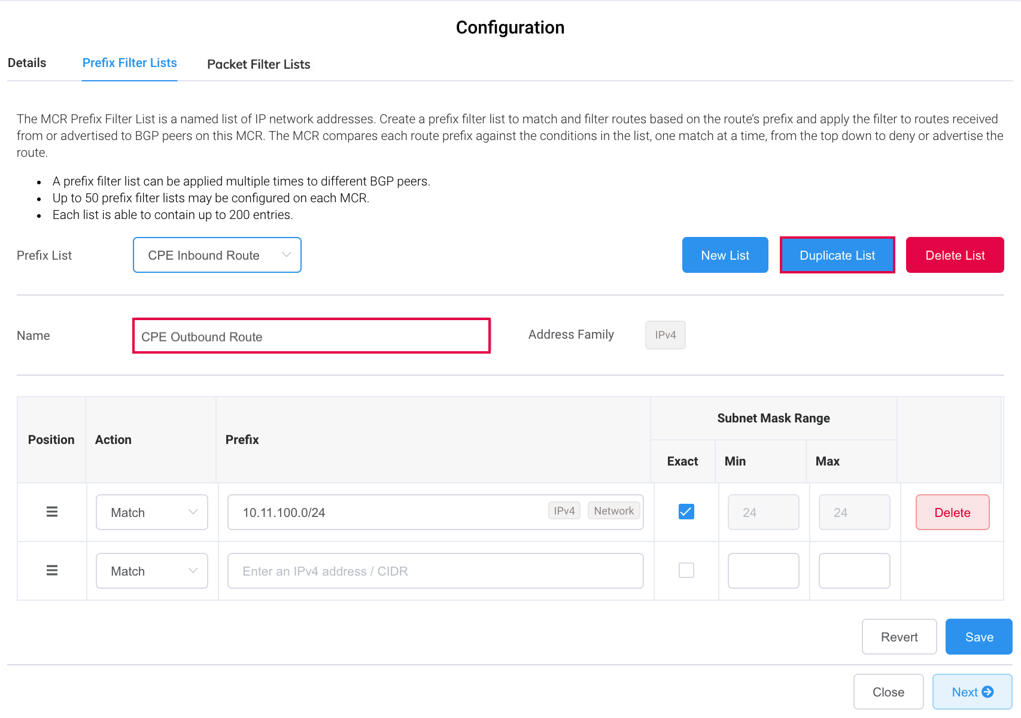Click the IPv4 badge in the prefix field
1021x718 pixels.
[563, 510]
